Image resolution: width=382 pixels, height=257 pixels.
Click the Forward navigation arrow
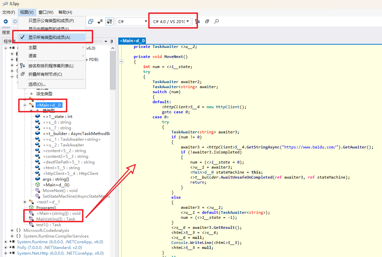15,21
